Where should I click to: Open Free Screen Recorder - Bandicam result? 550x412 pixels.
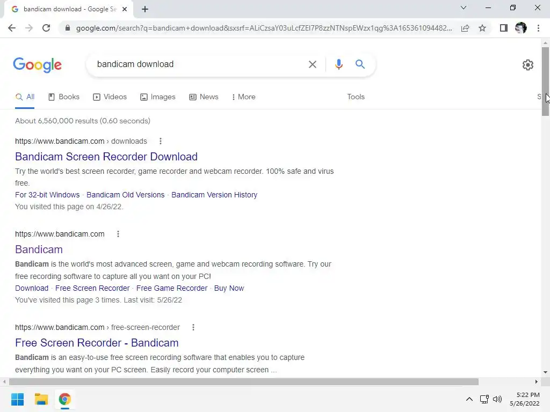coord(97,343)
